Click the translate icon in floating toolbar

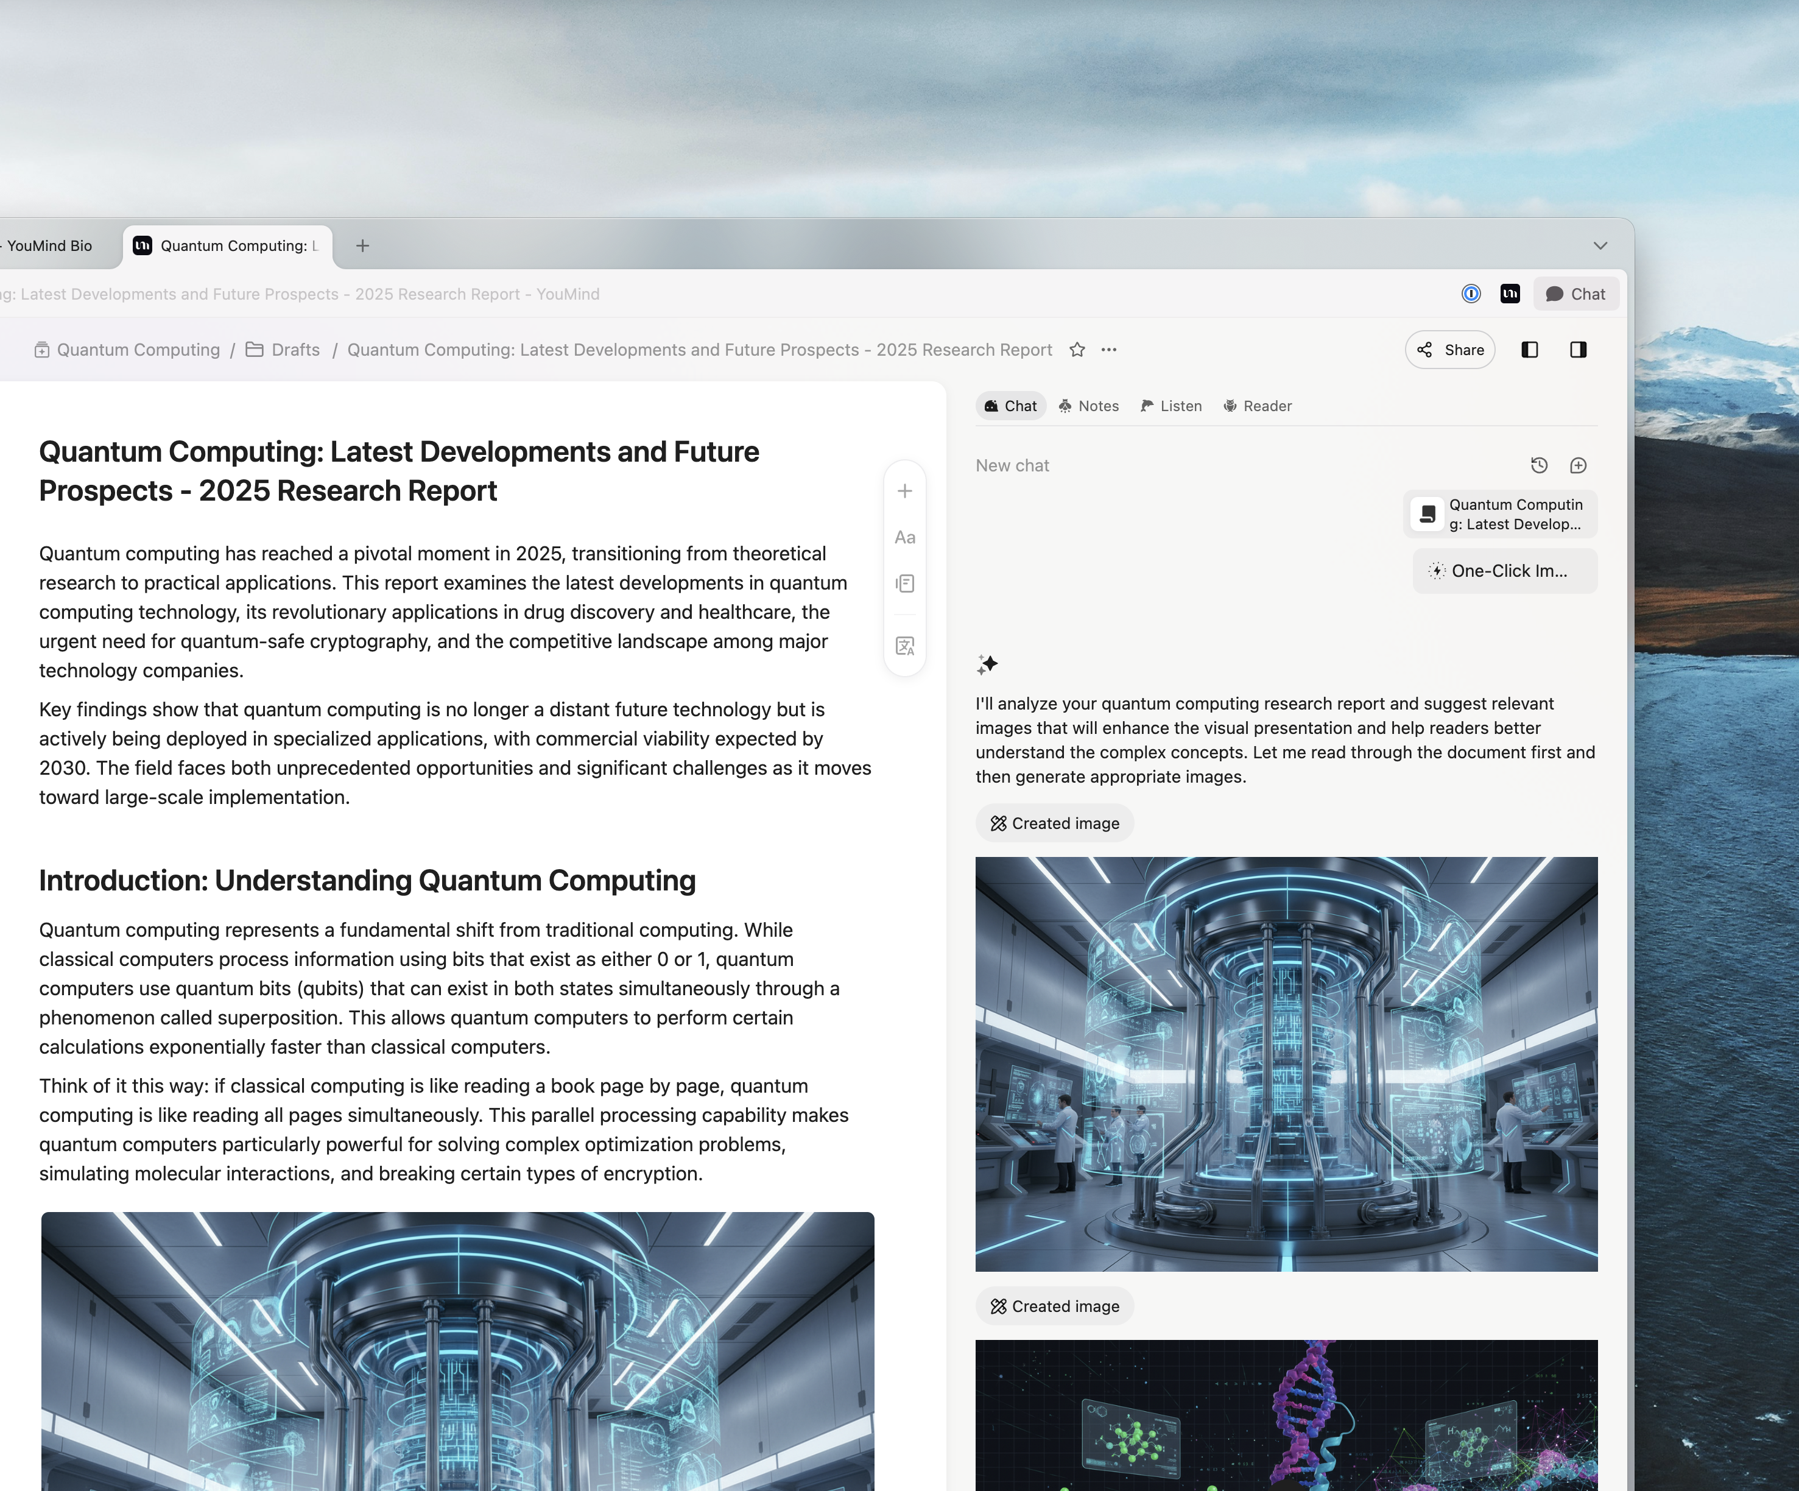pyautogui.click(x=904, y=646)
